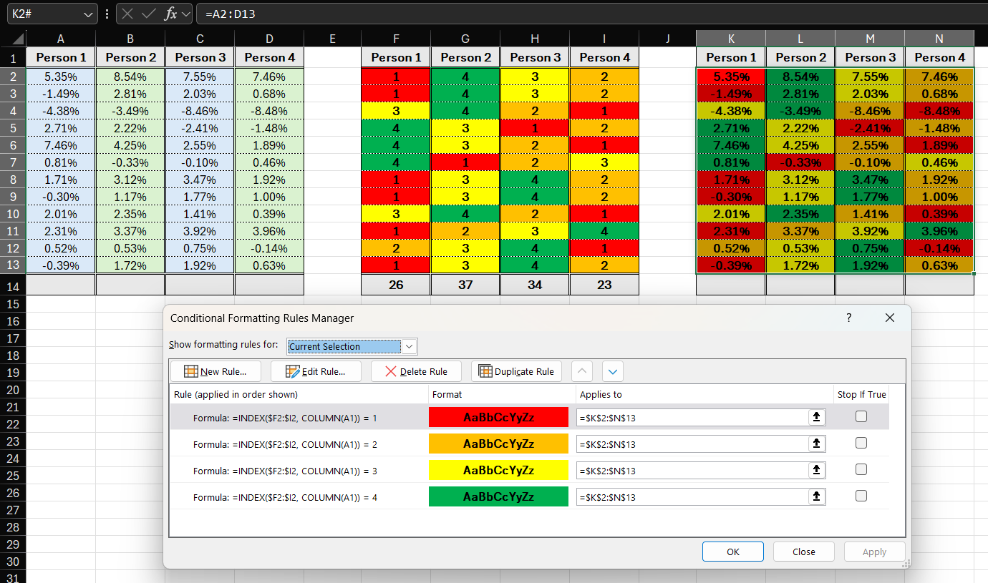Select the rule row ending in '= 4'
The width and height of the screenshot is (988, 583).
529,496
